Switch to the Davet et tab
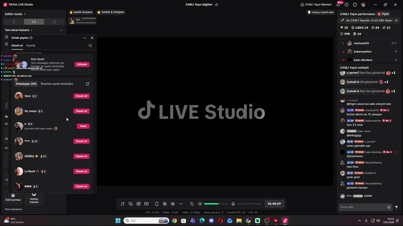This screenshot has height=226, width=403. (17, 46)
